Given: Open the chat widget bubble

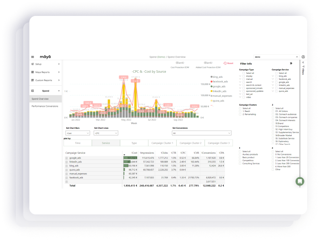Looking at the screenshot, I should coord(300,181).
